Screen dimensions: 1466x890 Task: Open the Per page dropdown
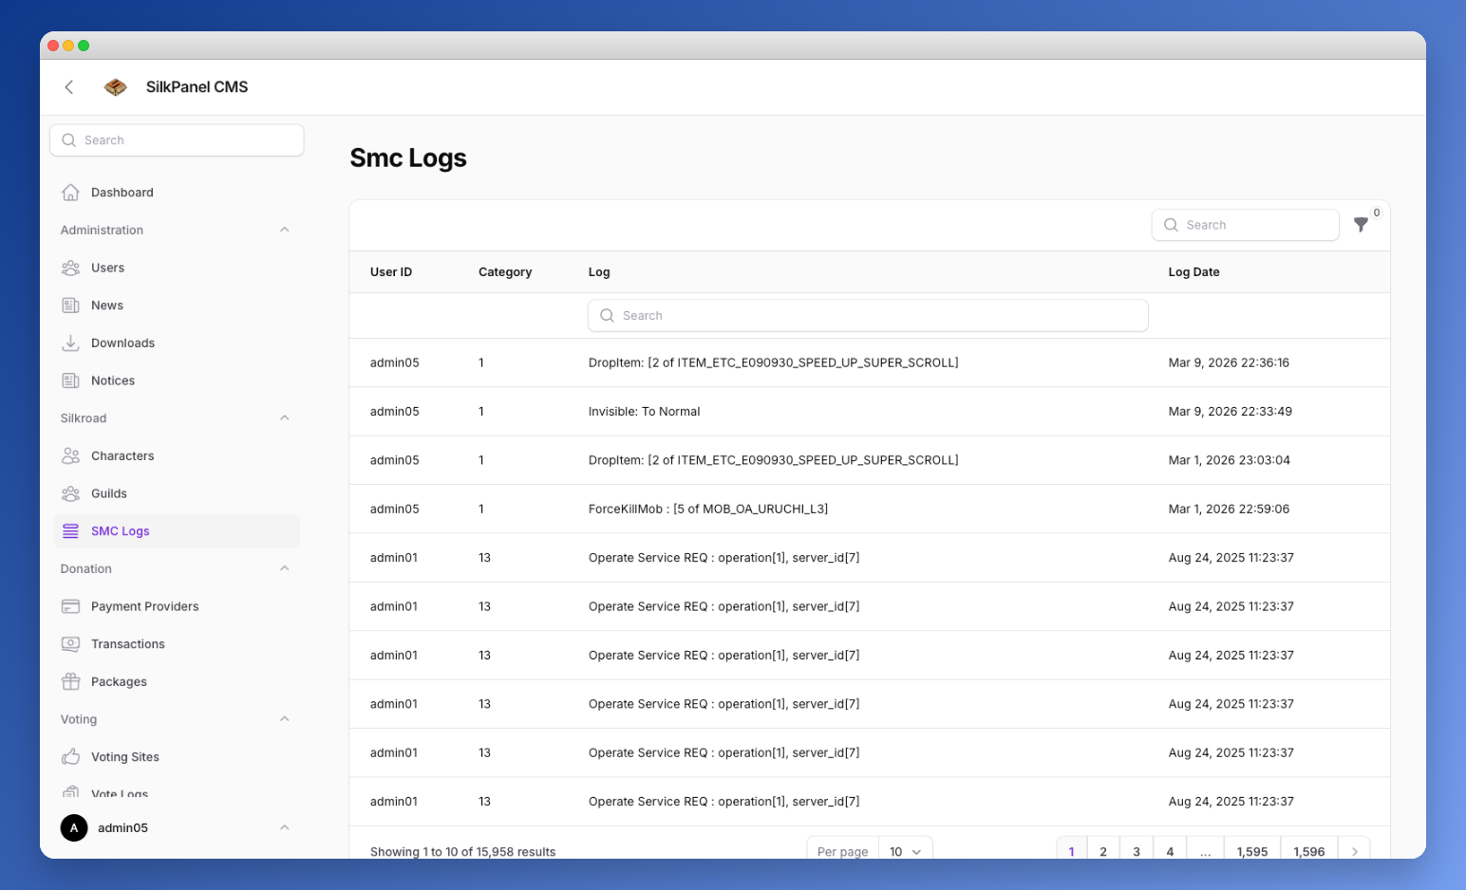(x=905, y=851)
